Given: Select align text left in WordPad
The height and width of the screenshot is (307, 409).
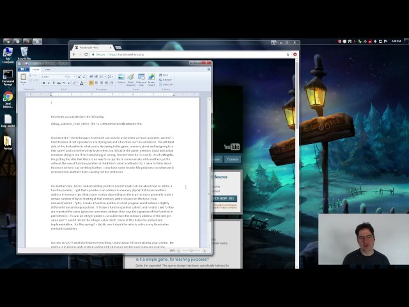Looking at the screenshot, I should 91,83.
